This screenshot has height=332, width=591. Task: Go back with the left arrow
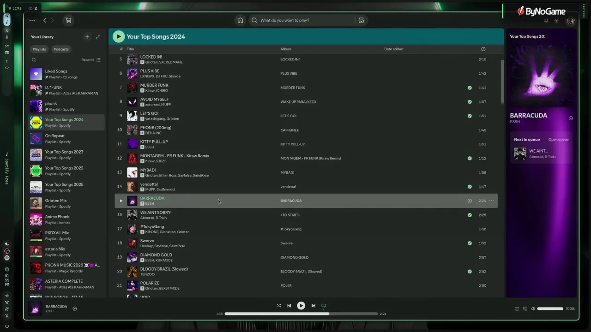point(45,20)
